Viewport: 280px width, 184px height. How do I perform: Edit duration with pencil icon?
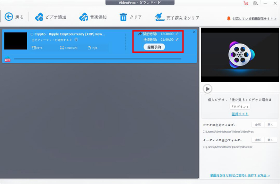[177, 40]
